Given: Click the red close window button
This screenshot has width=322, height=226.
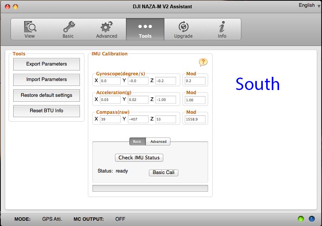Looking at the screenshot, I should 8,7.
